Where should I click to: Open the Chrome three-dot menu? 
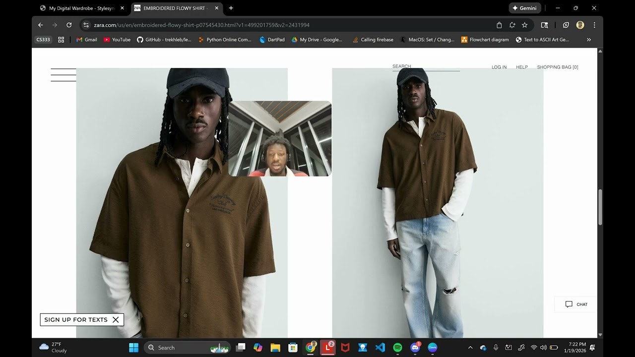594,24
